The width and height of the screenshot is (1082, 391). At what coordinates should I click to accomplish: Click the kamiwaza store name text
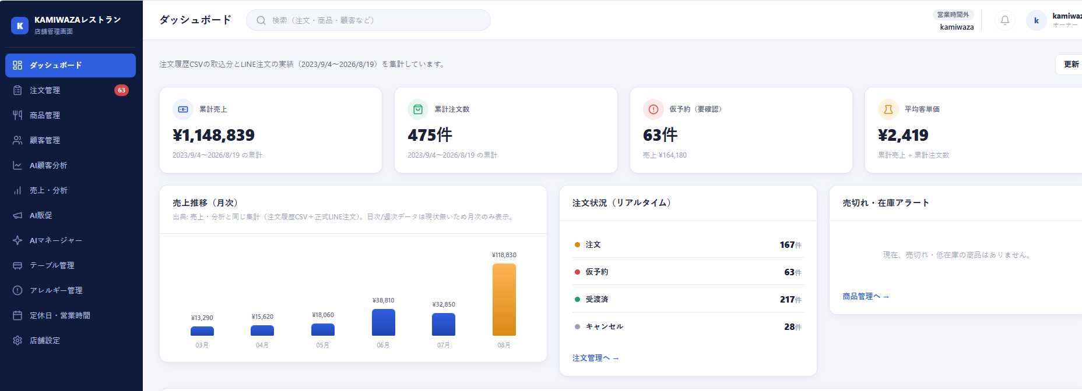957,27
